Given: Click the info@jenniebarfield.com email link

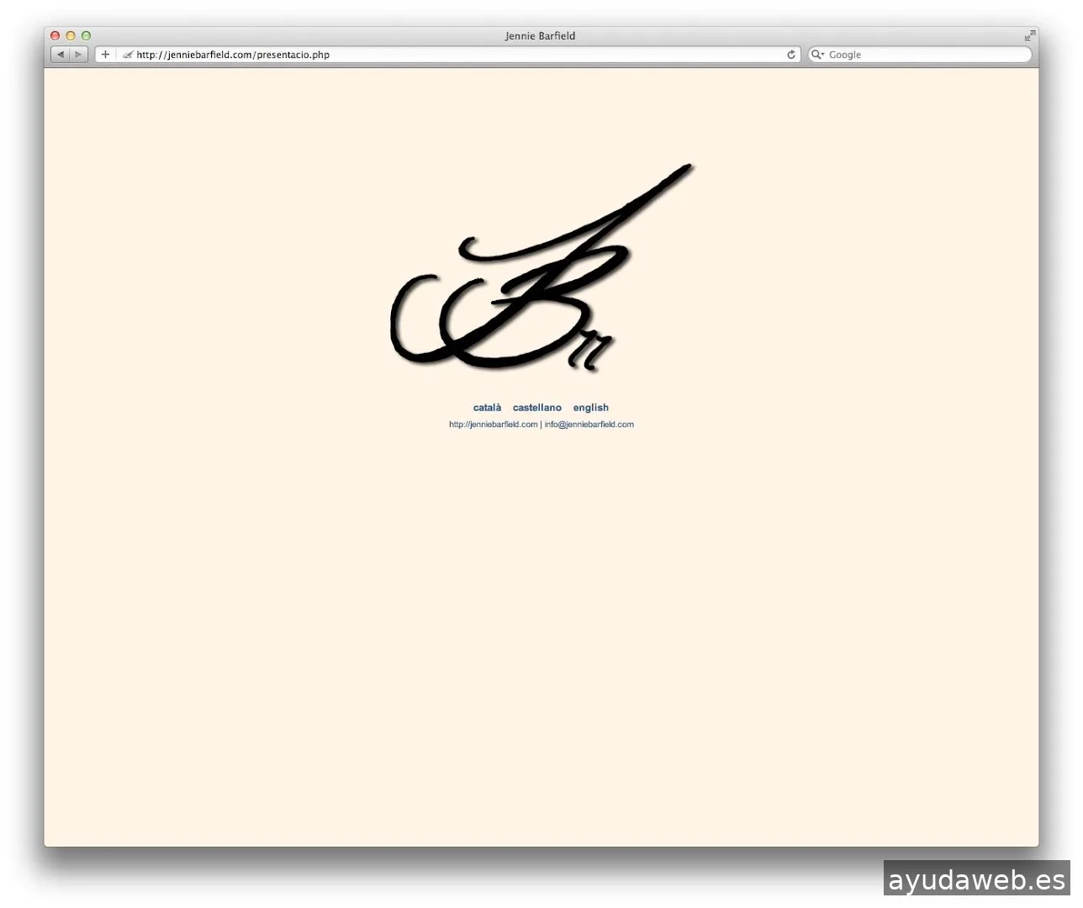Looking at the screenshot, I should (x=589, y=425).
